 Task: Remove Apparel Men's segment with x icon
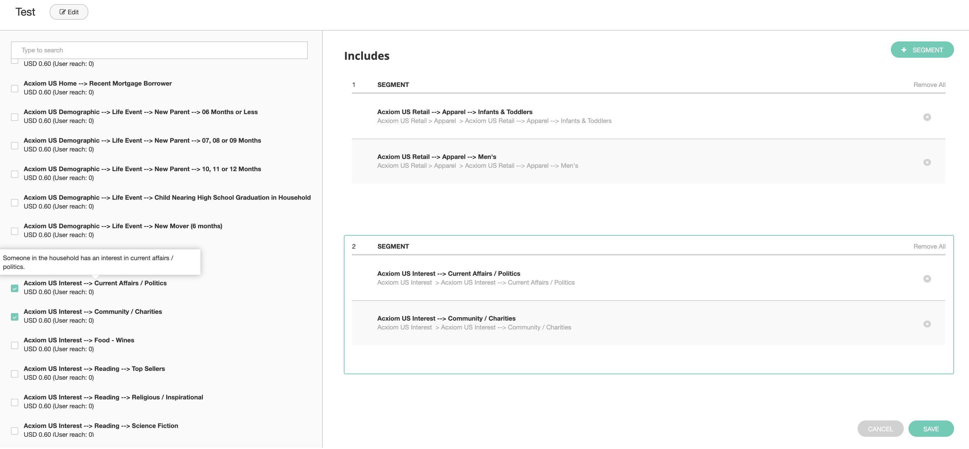point(927,162)
